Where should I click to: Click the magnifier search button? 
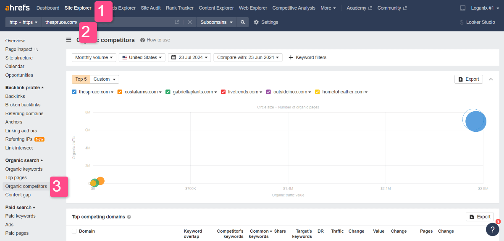pyautogui.click(x=242, y=22)
